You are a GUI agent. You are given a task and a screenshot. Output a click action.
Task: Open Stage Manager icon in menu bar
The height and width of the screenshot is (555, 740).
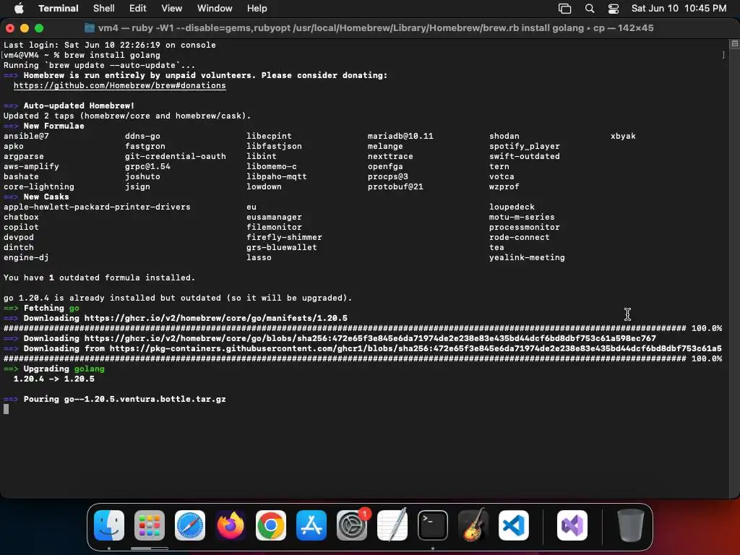(x=564, y=9)
